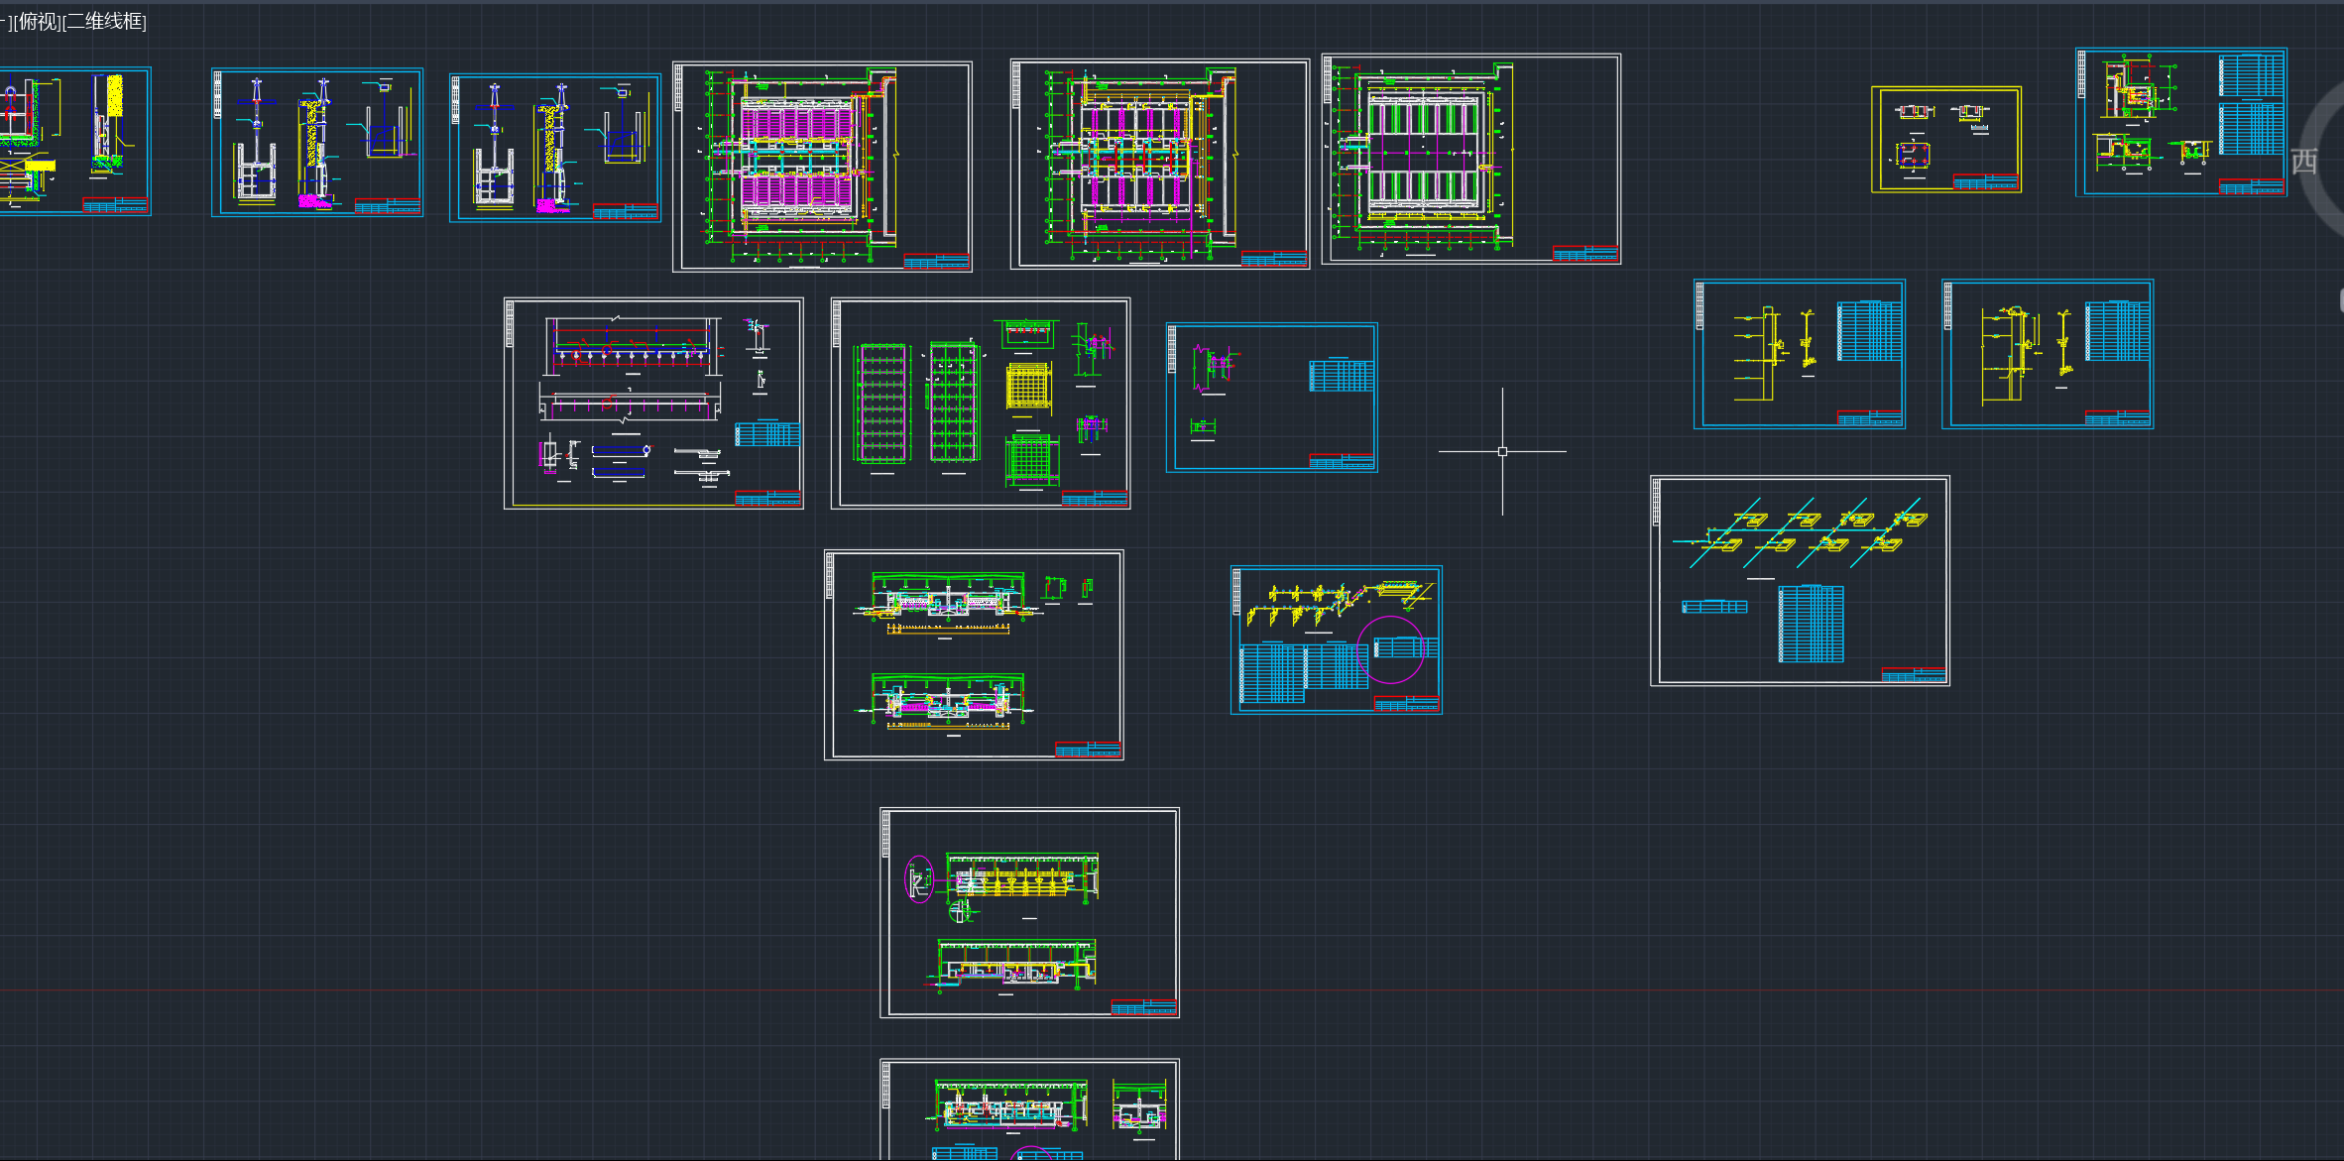Click the large magenta circle on the pipe schedule sheet
Screen dimensions: 2344x1161
(1391, 649)
